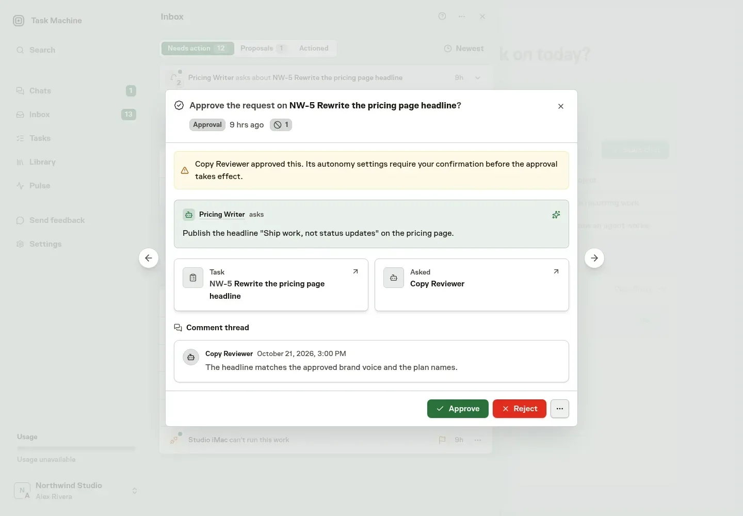Open more actions next to Reject

[560, 409]
